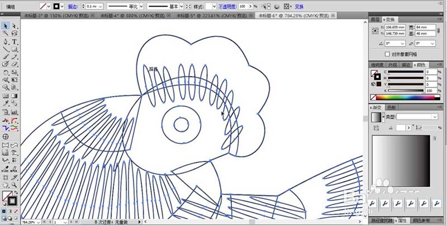The image size is (447, 226).
Task: Open the 样式 graphic style dropdown
Action: coord(215,6)
